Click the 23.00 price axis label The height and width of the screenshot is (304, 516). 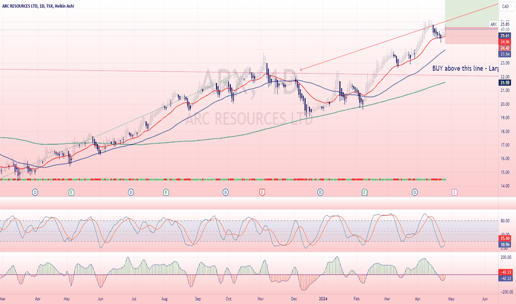(505, 63)
